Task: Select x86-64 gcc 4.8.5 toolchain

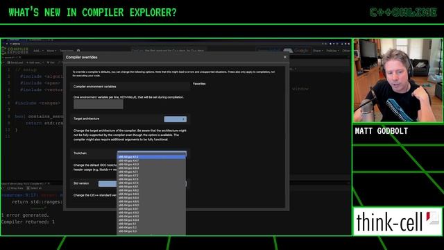Action: coord(151,201)
